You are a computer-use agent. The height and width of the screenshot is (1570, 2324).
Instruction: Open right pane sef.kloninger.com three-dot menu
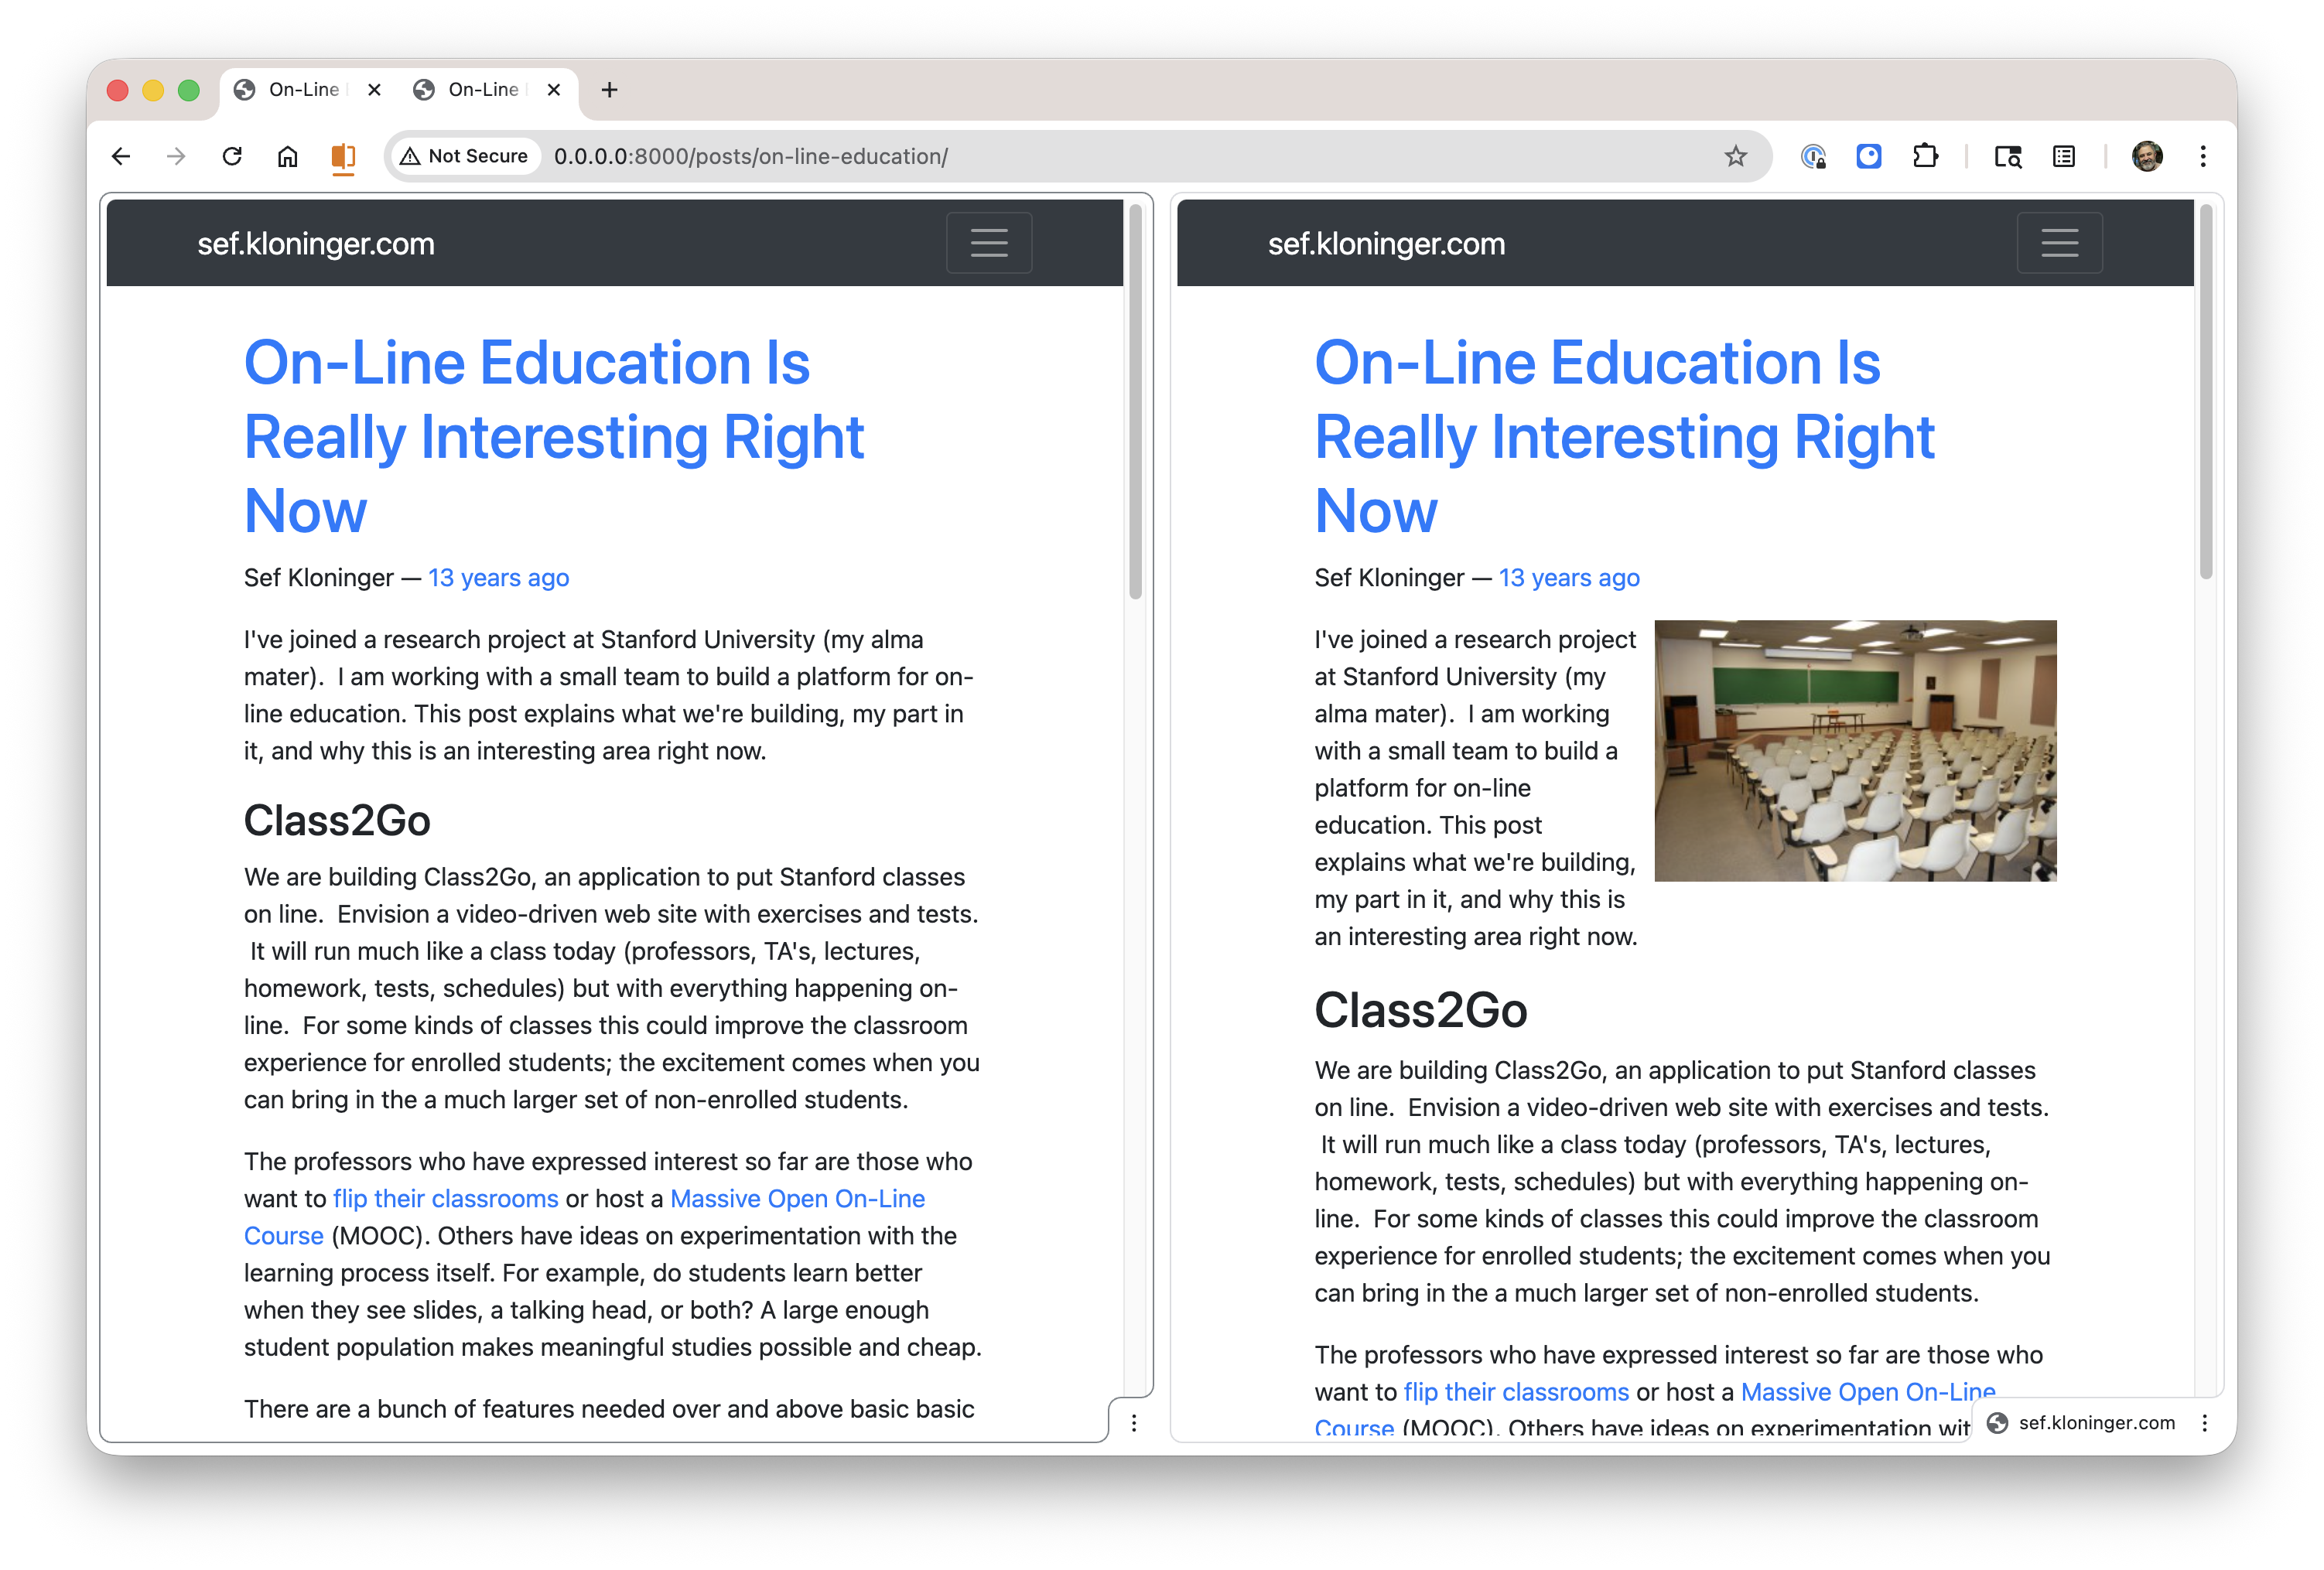pyautogui.click(x=2204, y=1422)
